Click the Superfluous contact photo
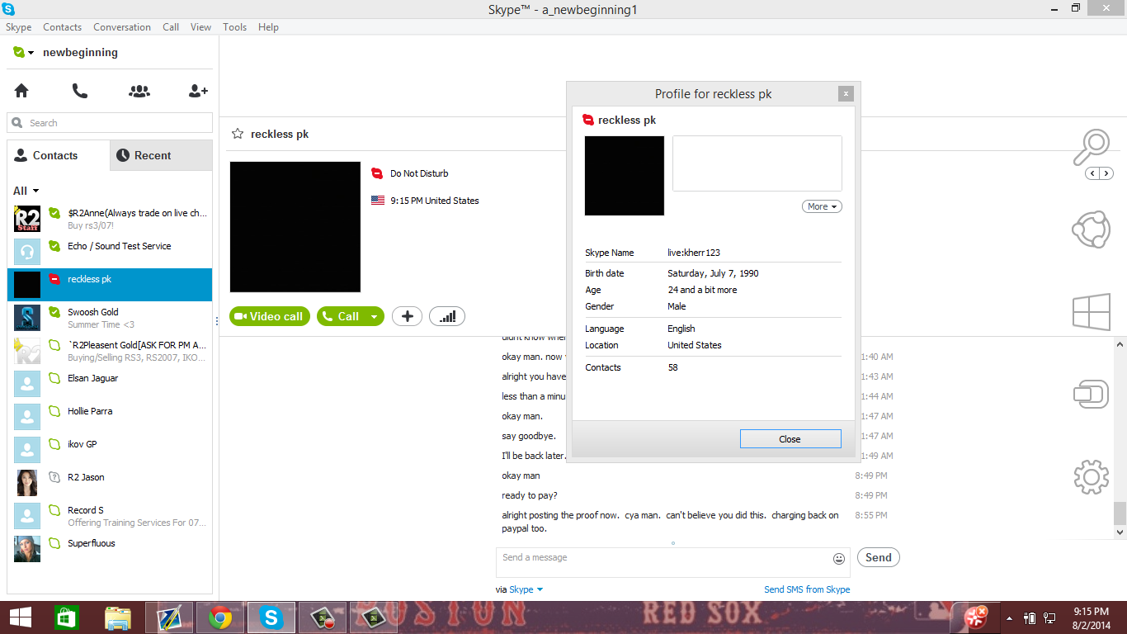The width and height of the screenshot is (1127, 634). (x=27, y=549)
